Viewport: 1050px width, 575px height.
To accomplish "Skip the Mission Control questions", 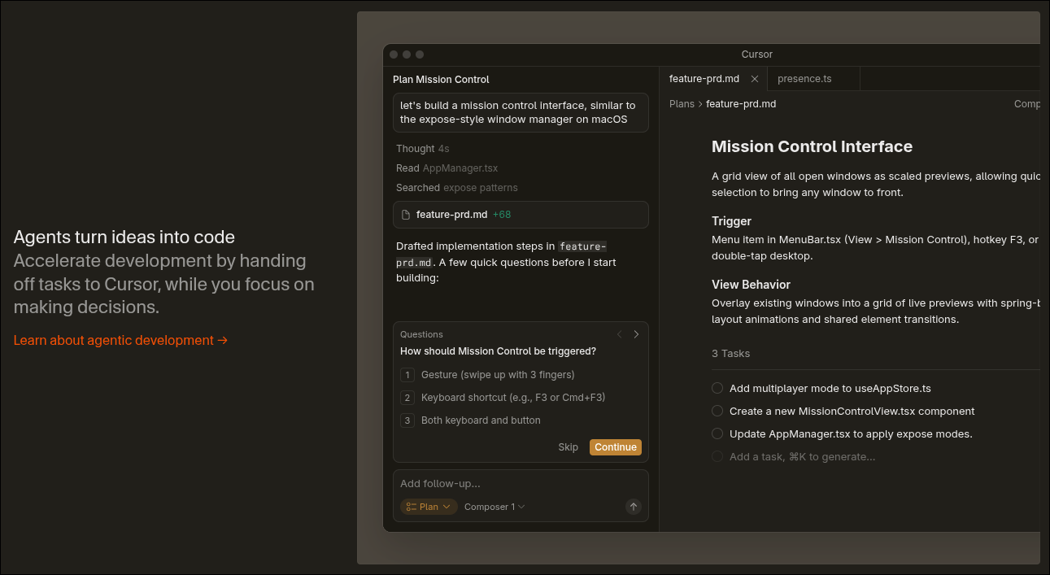I will (568, 447).
